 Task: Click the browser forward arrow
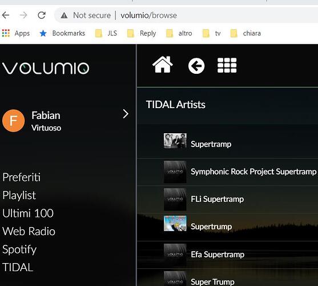24,15
